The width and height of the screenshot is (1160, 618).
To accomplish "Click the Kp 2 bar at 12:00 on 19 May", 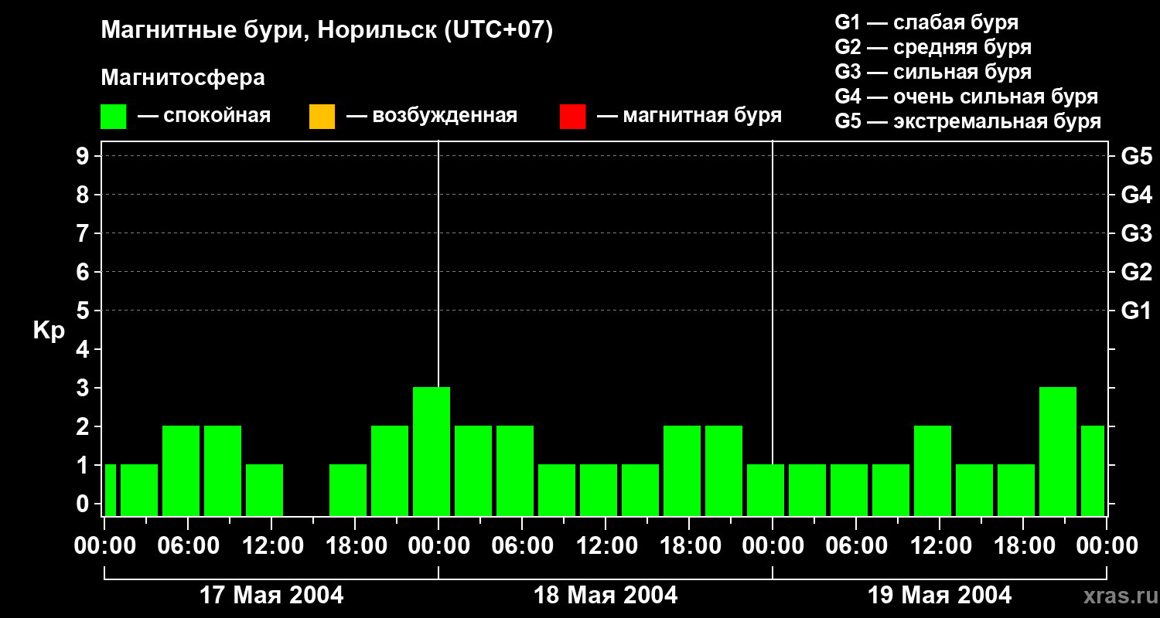I will tap(933, 470).
